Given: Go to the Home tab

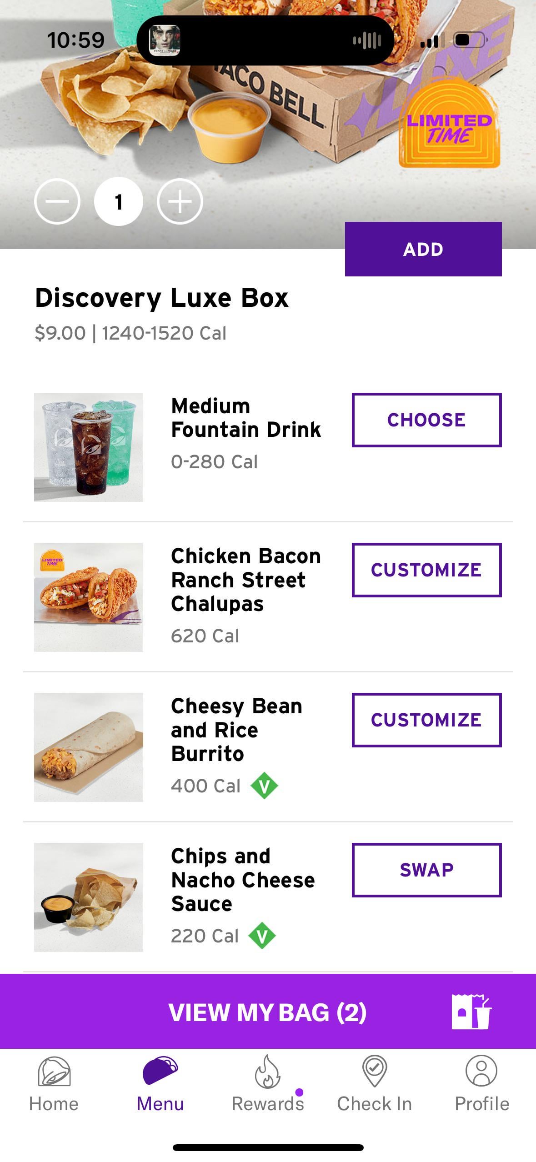Looking at the screenshot, I should pyautogui.click(x=54, y=1084).
